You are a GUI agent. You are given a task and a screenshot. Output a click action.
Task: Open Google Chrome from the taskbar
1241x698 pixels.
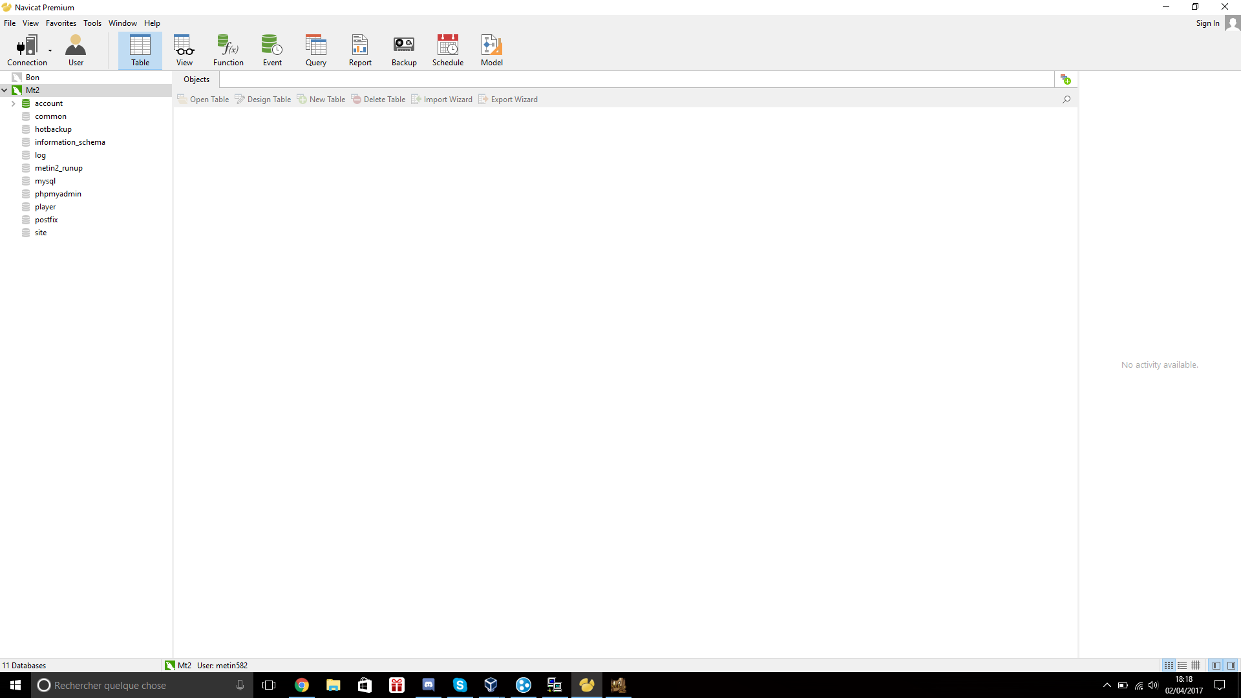[302, 685]
